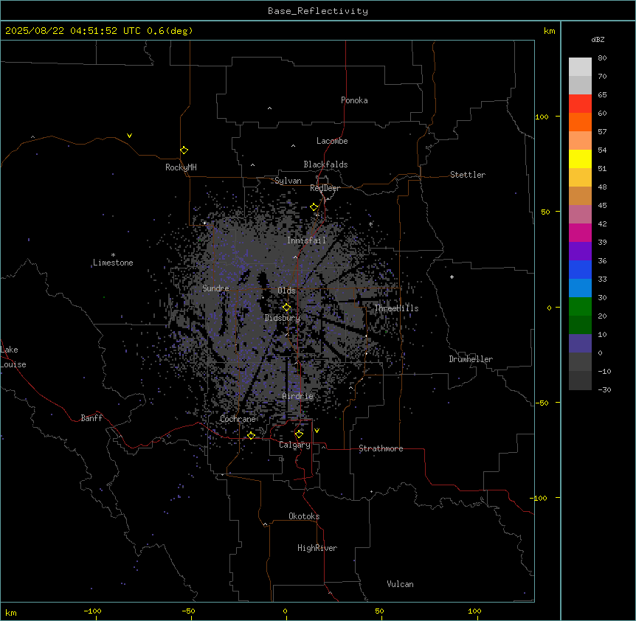Click the yellow diamond marker above RockyMH

[184, 150]
